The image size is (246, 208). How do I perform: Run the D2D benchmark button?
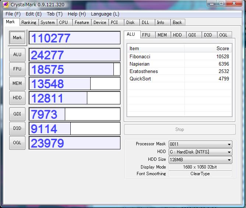point(17,128)
